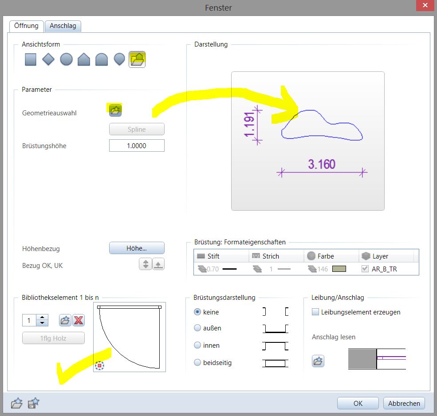Click the Farbe color swatch 146

coord(339,269)
